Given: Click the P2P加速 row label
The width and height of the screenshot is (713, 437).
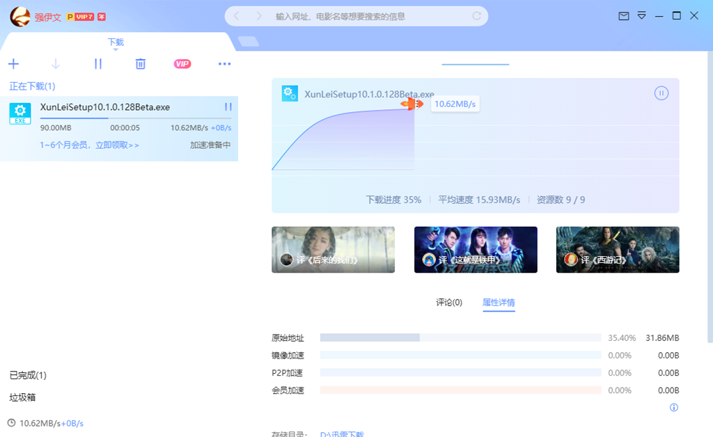Looking at the screenshot, I should tap(288, 373).
